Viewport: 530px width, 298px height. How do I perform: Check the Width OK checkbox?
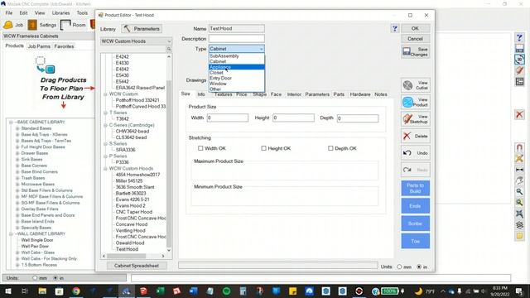click(200, 148)
